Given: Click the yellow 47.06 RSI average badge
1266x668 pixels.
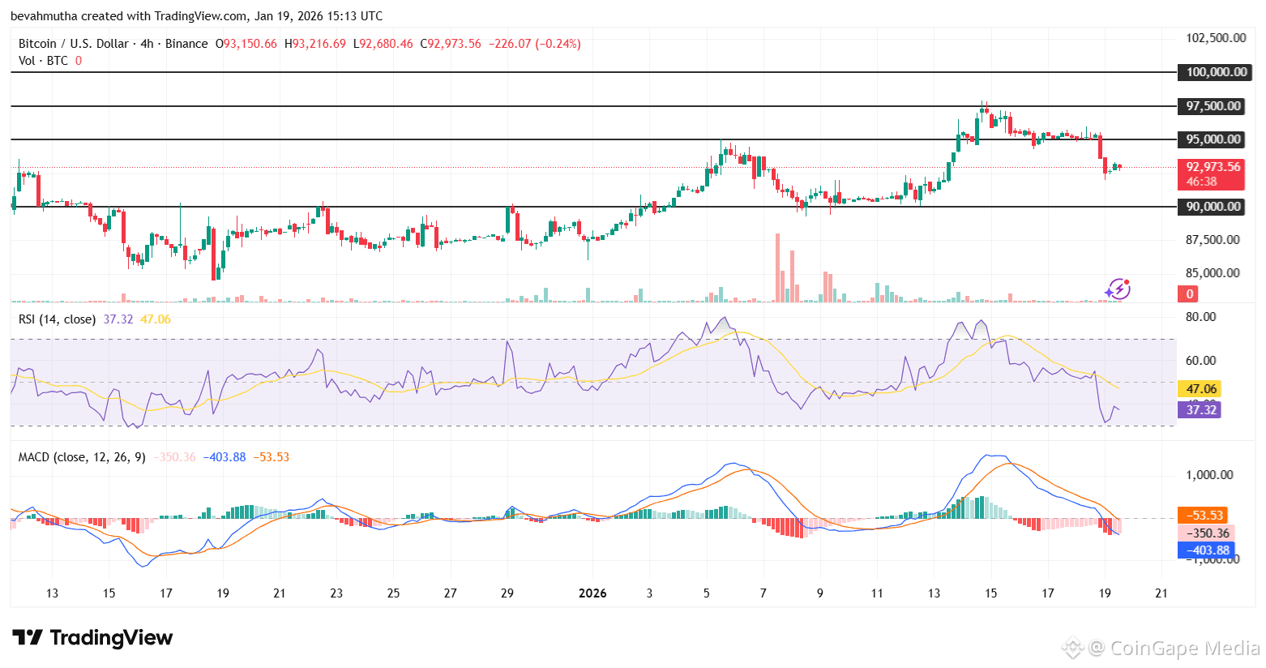Looking at the screenshot, I should 1201,388.
